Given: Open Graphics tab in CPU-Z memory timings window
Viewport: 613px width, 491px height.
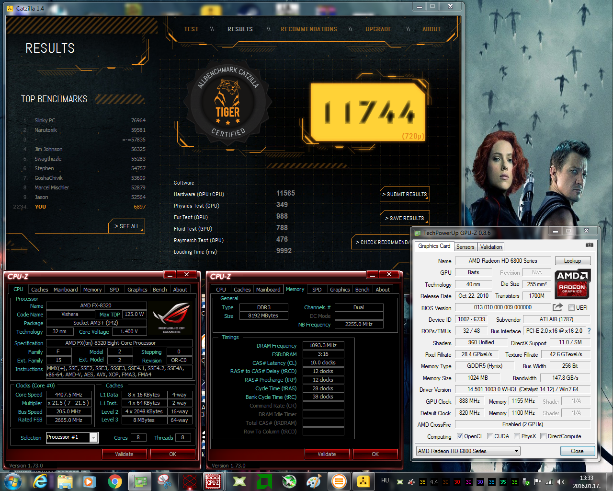Looking at the screenshot, I should tap(340, 290).
